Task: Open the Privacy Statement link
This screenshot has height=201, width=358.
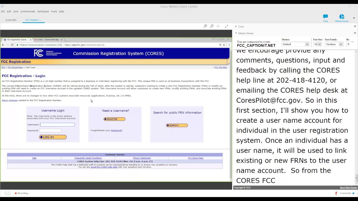Action: click(142, 158)
